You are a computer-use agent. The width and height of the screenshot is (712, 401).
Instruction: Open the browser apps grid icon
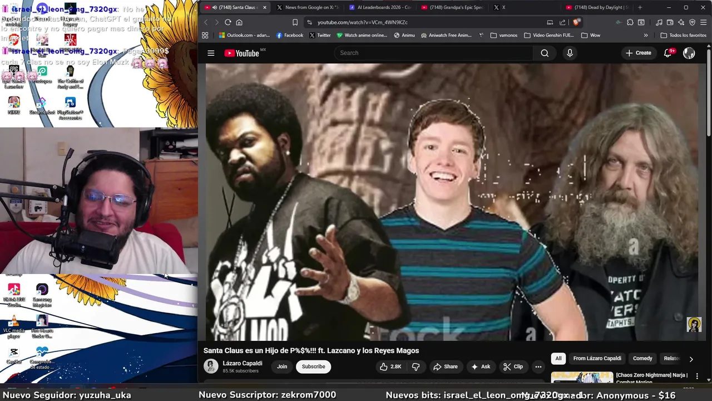(205, 35)
